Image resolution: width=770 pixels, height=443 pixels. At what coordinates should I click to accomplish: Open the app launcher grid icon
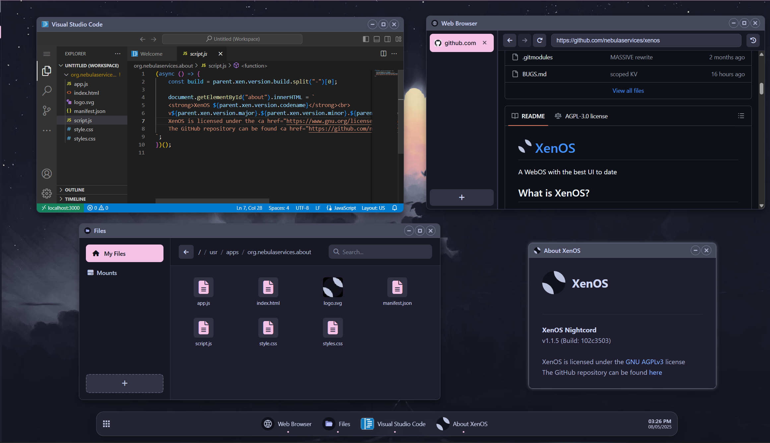106,424
